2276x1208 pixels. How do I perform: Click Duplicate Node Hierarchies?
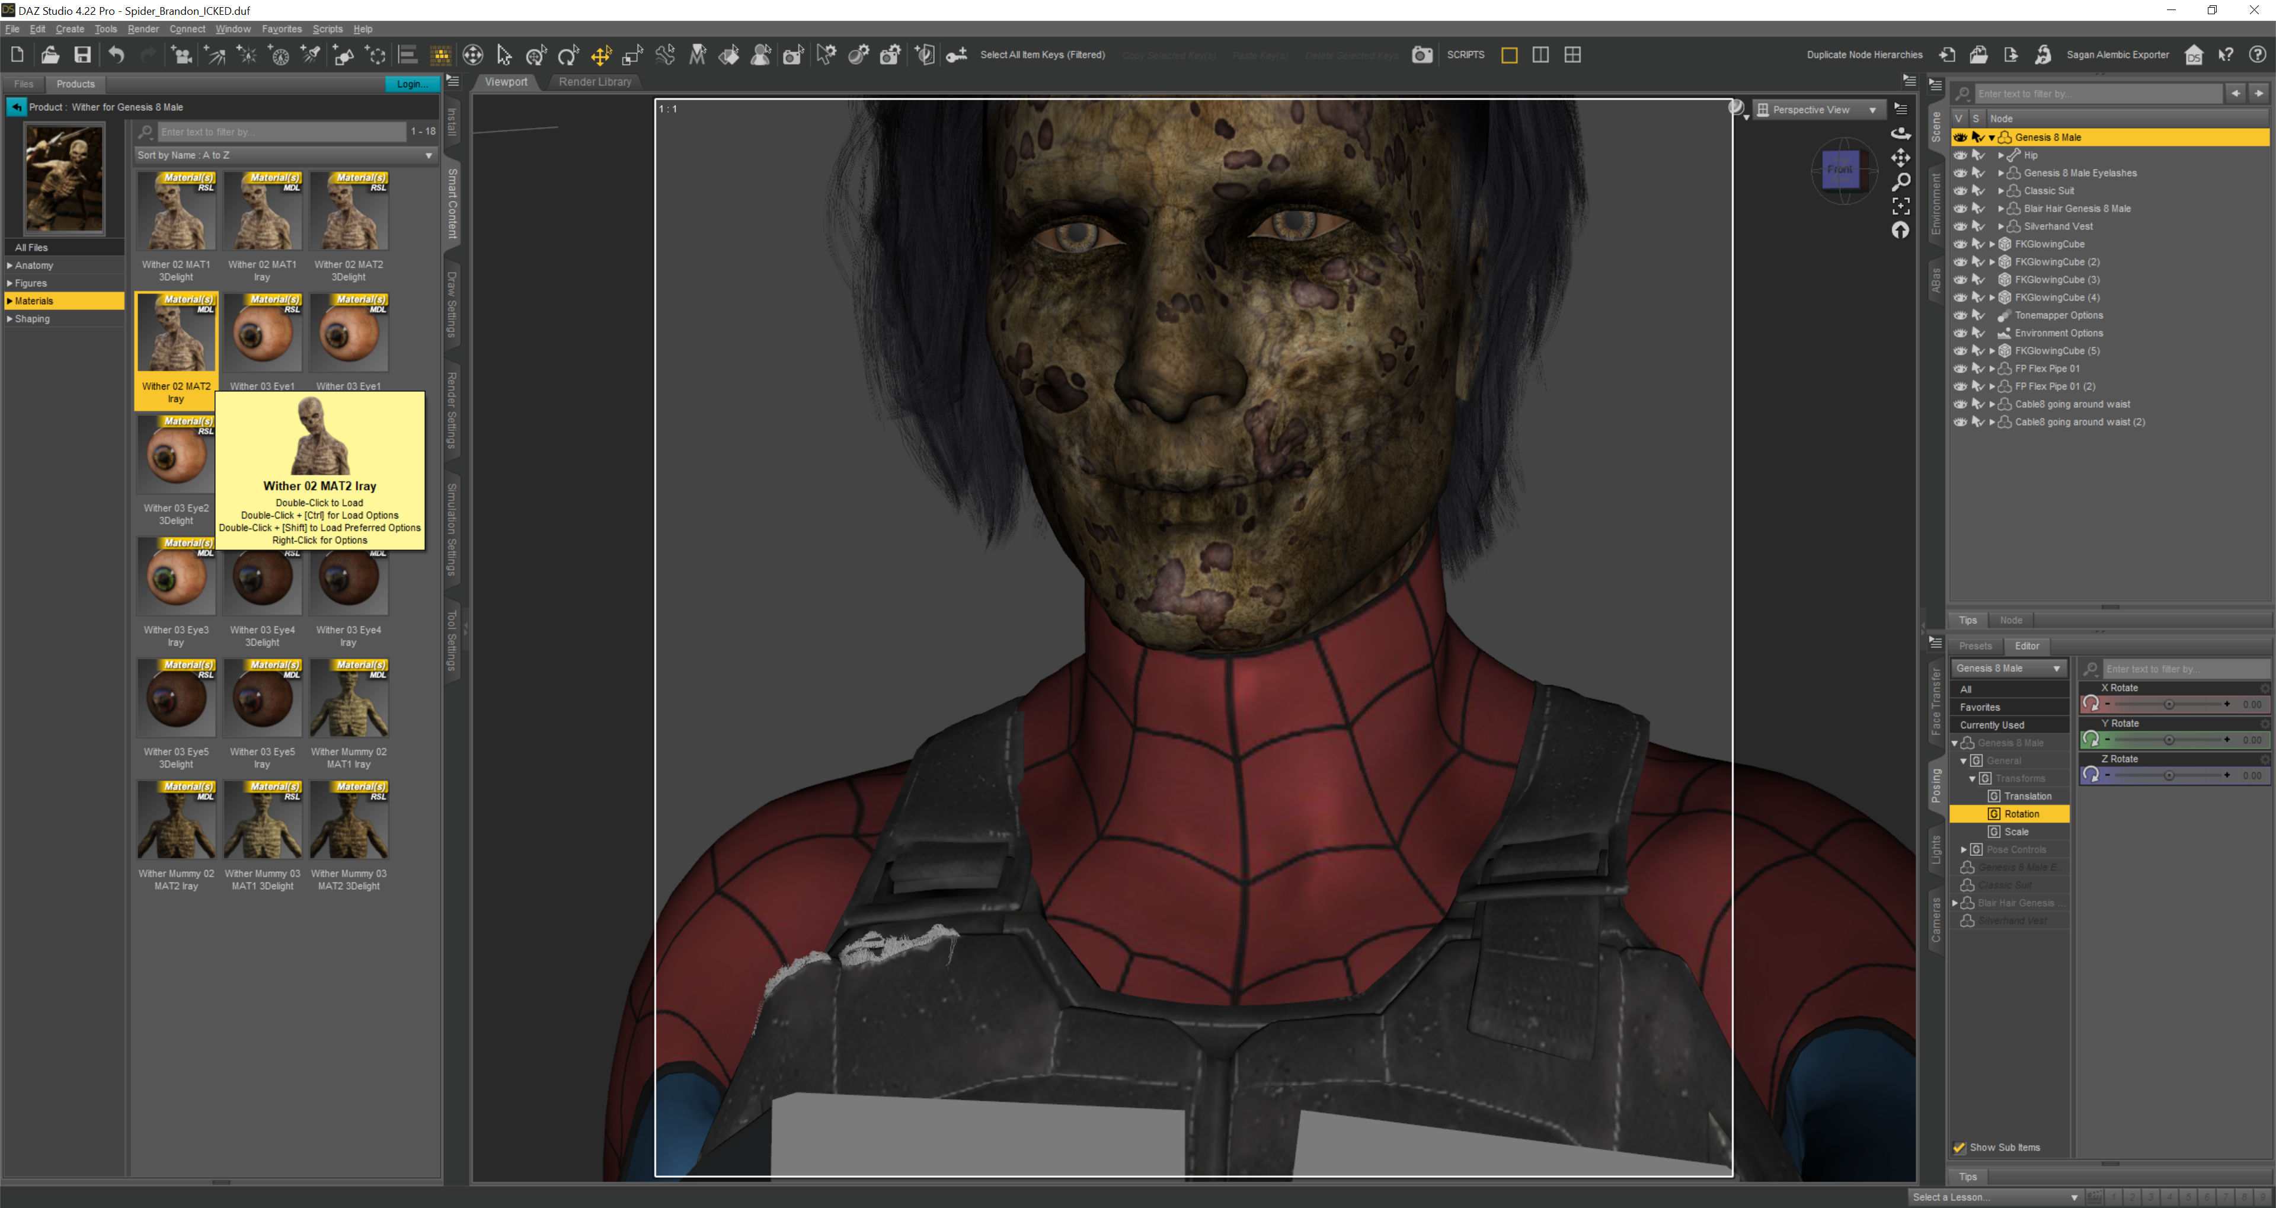coord(1864,55)
